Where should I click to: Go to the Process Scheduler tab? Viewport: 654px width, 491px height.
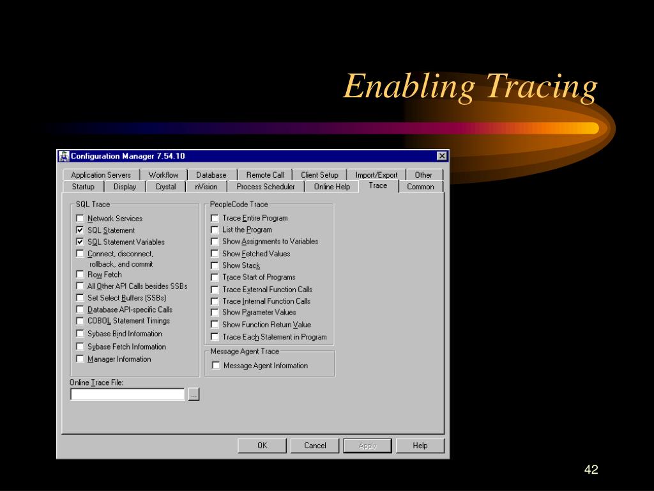coord(266,187)
